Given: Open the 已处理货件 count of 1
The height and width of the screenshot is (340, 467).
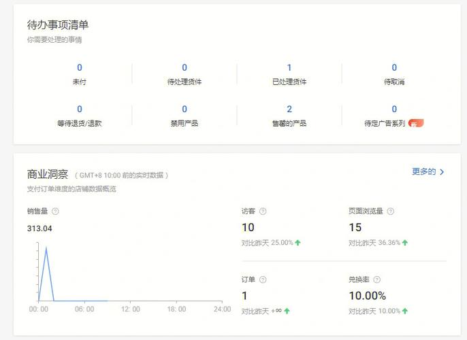Looking at the screenshot, I should point(289,67).
